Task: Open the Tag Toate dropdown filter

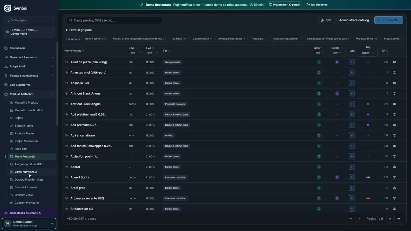Action: pos(368,53)
